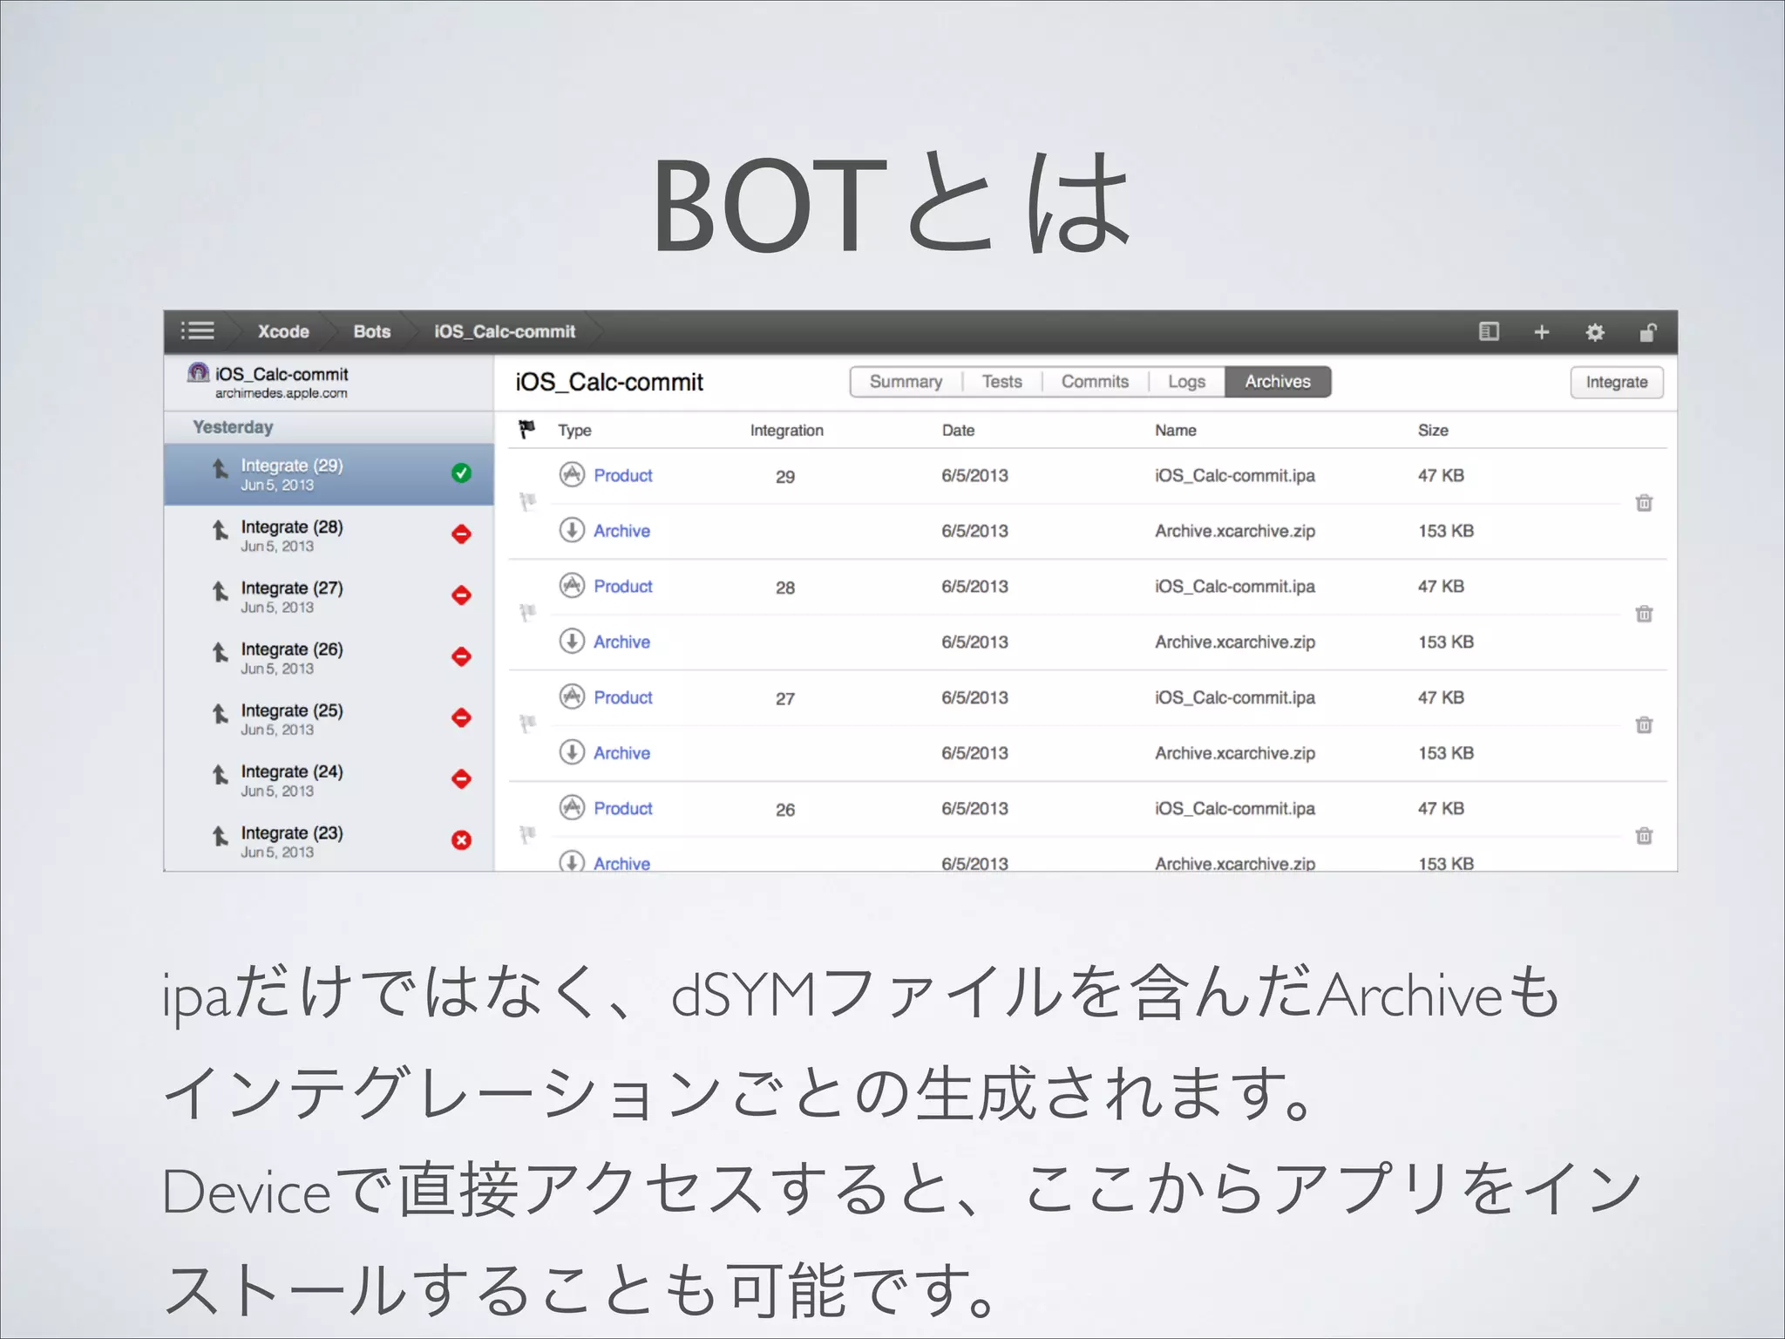Select Integrate (24) in the sidebar

click(x=329, y=779)
